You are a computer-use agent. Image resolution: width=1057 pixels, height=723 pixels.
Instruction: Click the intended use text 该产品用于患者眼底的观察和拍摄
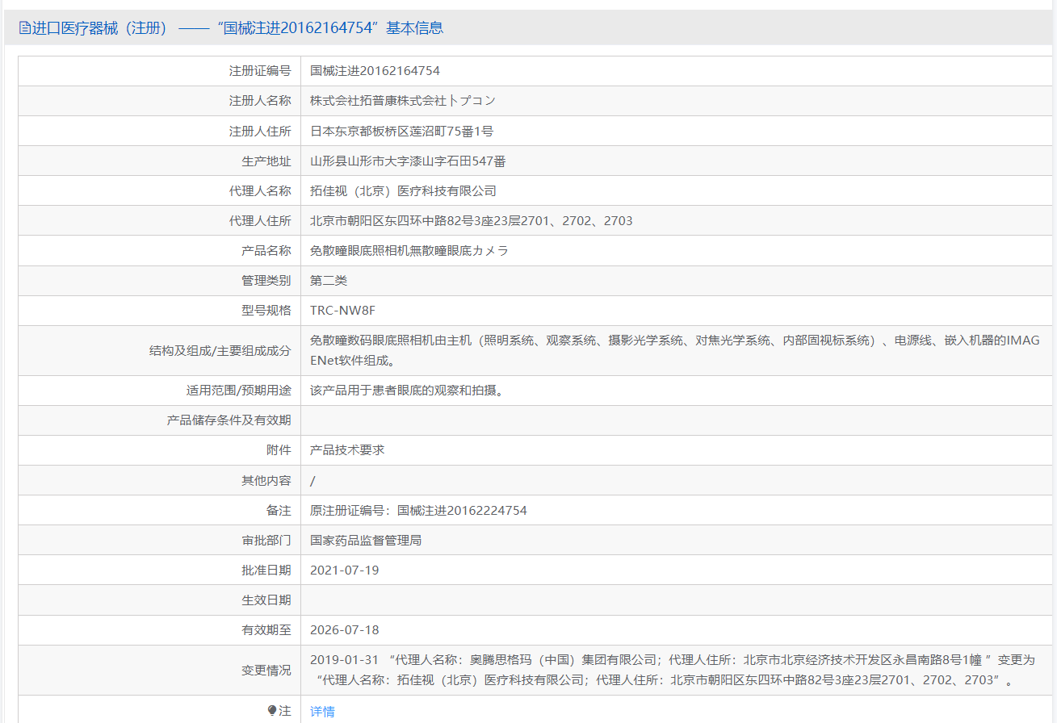click(x=408, y=391)
